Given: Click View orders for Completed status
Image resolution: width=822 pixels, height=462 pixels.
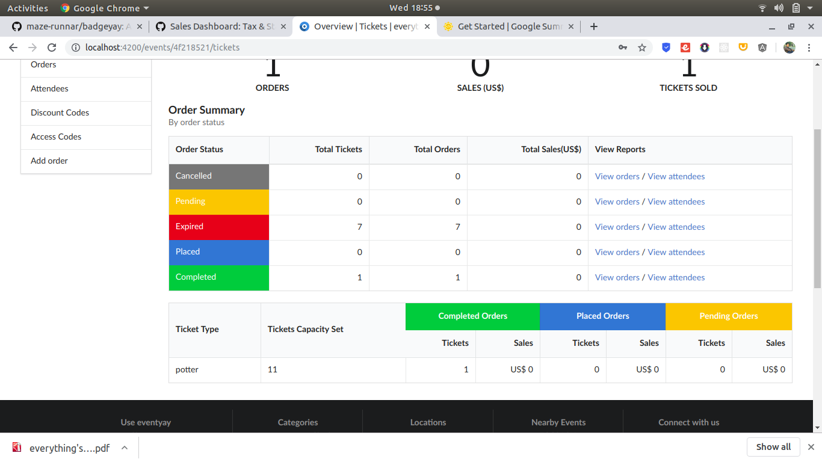Looking at the screenshot, I should pyautogui.click(x=617, y=277).
